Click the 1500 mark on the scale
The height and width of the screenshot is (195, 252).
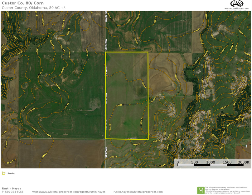coord(227,162)
